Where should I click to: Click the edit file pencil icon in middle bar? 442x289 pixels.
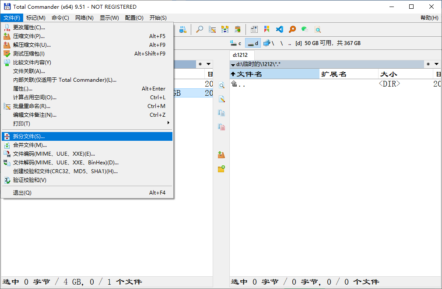[221, 99]
